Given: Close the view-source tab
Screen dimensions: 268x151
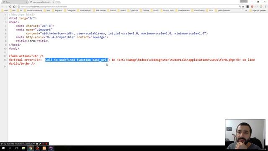Looking at the screenshot, I should pyautogui.click(x=53, y=2).
